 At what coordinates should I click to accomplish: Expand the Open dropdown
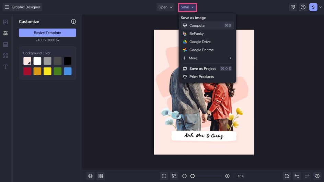[x=165, y=7]
